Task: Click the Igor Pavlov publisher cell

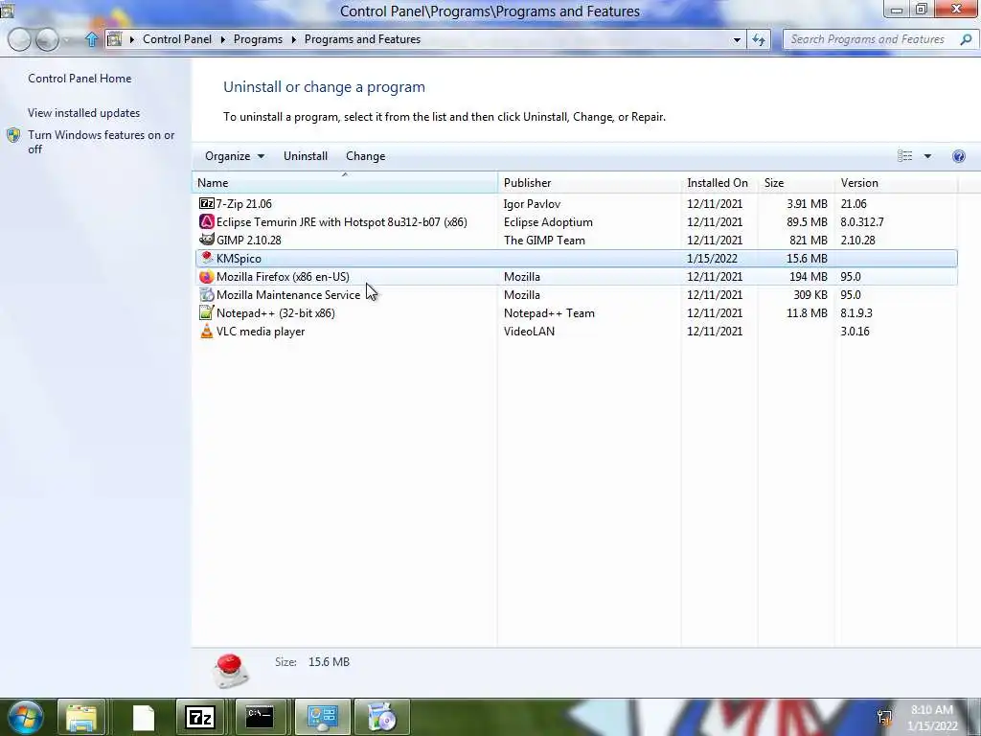Action: coord(532,203)
